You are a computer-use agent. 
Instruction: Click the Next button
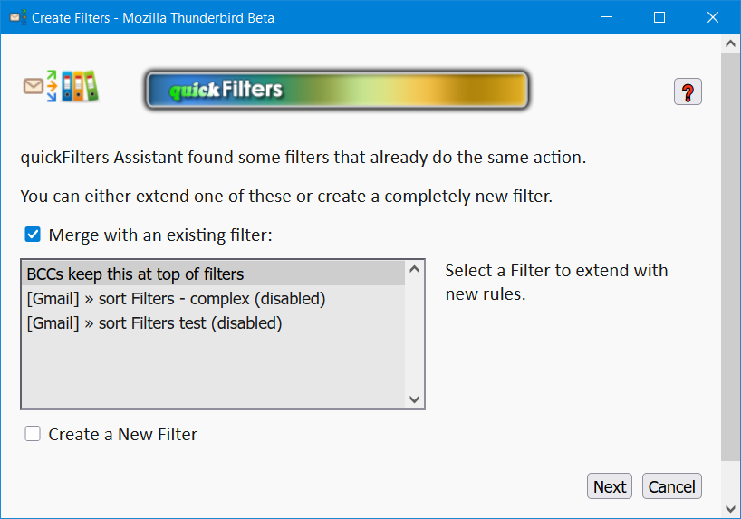tap(610, 486)
